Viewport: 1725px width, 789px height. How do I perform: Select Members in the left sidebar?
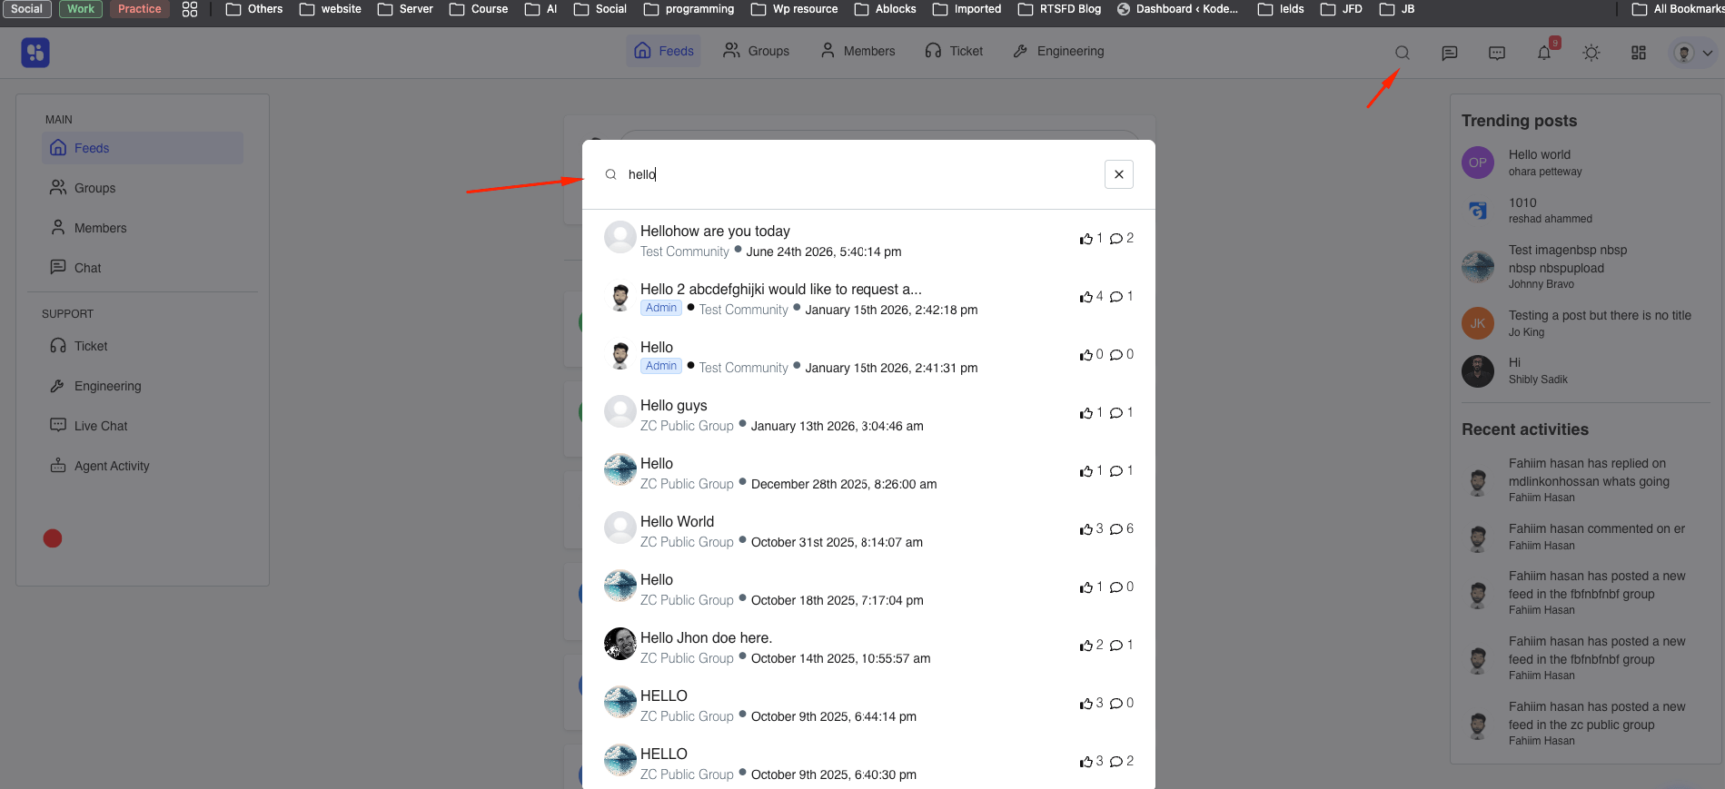tap(143, 228)
